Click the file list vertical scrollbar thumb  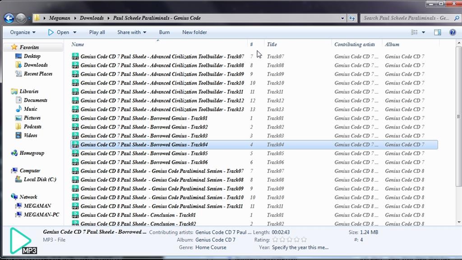(x=458, y=117)
